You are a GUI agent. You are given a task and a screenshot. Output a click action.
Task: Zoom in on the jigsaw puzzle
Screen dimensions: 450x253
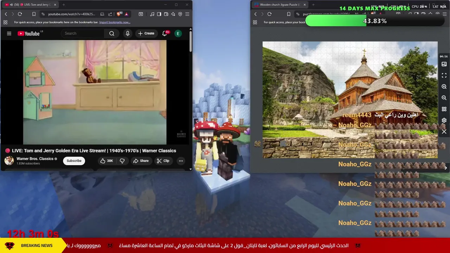[x=444, y=86]
